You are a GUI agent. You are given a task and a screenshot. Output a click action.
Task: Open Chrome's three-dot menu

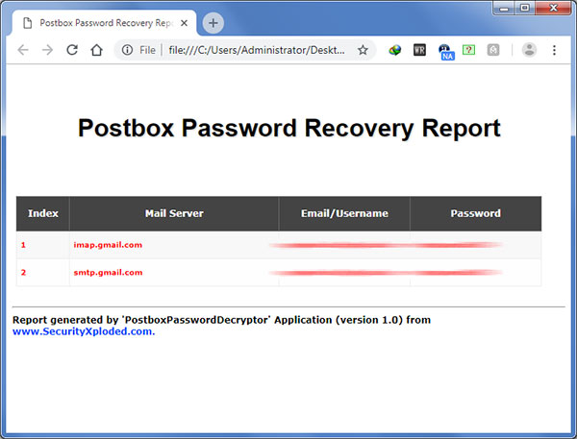[x=554, y=50]
